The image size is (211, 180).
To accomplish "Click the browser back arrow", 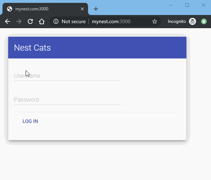I will (7, 21).
